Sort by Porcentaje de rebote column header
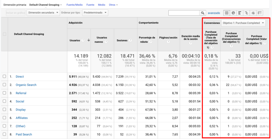Image resolution: width=272 pixels, height=139 pixels. tap(147, 40)
